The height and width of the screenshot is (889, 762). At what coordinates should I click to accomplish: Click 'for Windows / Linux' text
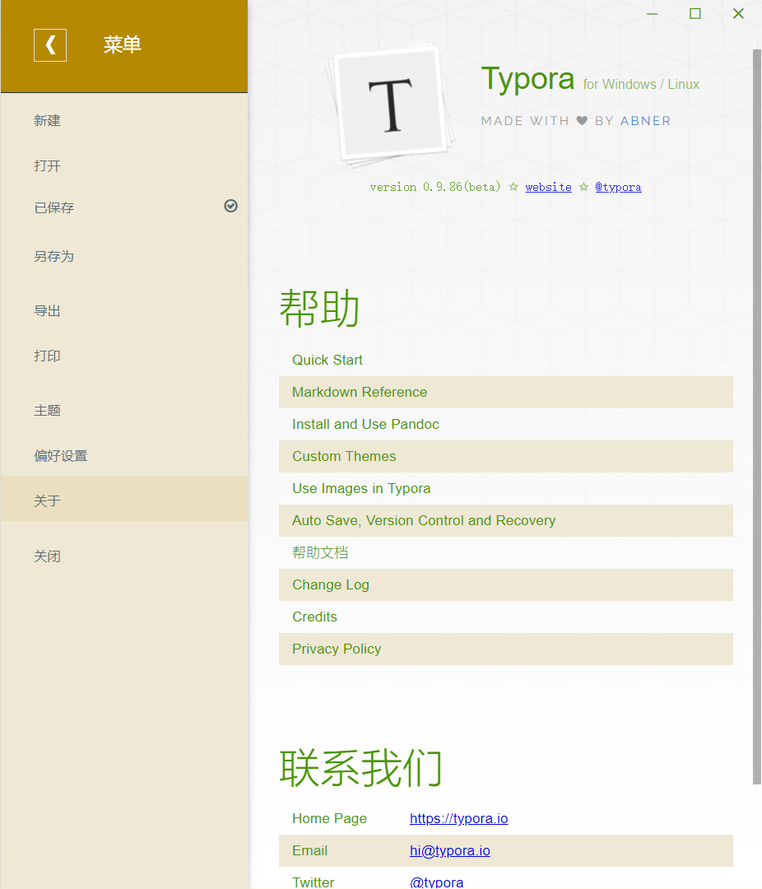pos(641,85)
